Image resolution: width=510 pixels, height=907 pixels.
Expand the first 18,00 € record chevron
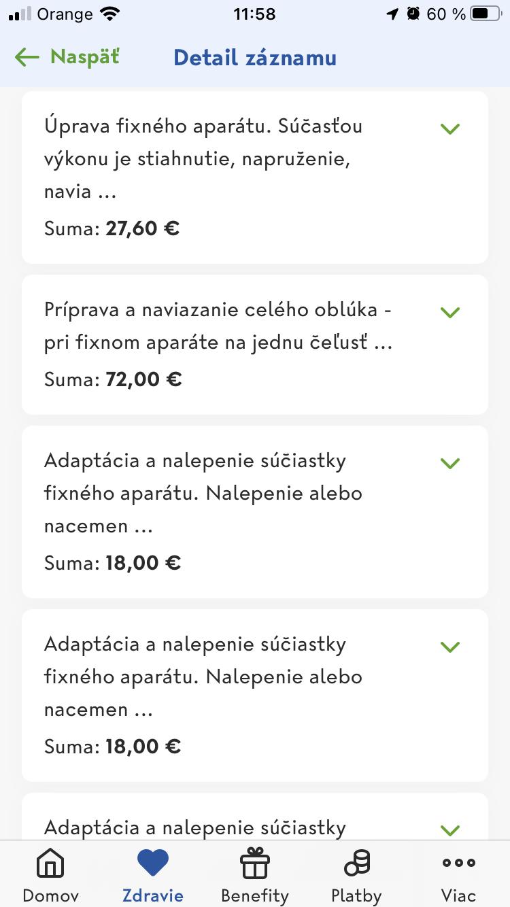click(x=450, y=463)
